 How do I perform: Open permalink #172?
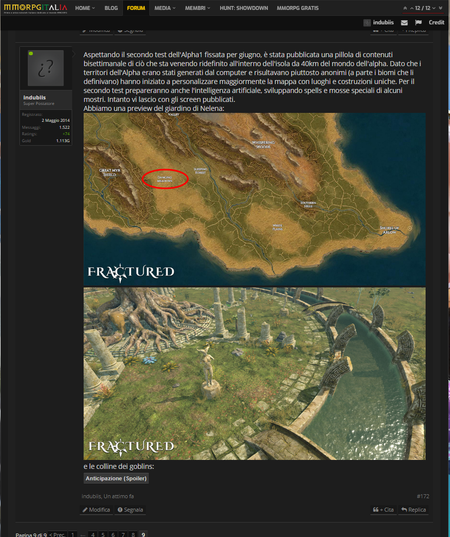423,496
